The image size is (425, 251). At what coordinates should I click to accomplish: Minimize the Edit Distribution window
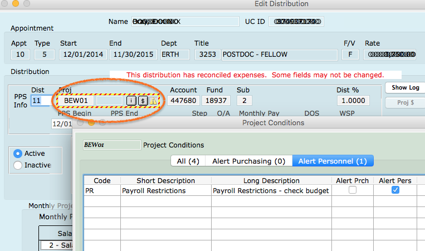pyautogui.click(x=15, y=4)
